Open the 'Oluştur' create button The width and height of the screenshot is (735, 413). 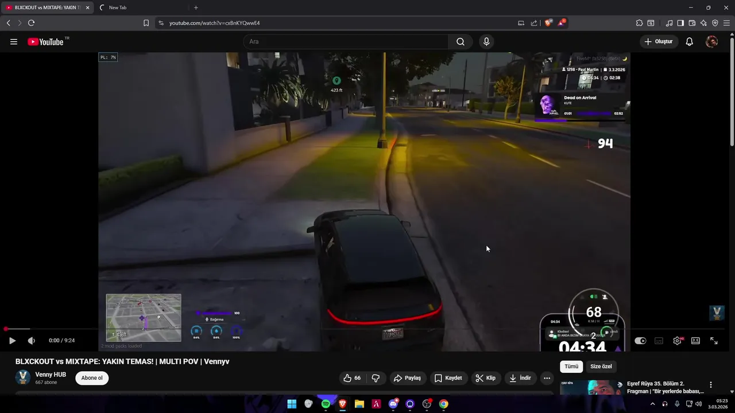tap(659, 41)
